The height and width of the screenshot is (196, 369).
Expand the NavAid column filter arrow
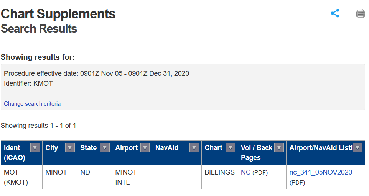[194, 148]
